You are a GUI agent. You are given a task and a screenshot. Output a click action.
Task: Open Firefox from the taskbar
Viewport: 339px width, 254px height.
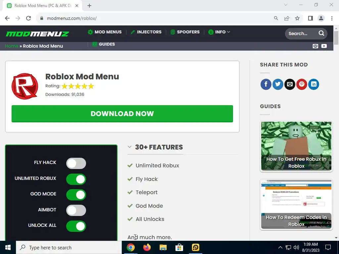point(147,247)
